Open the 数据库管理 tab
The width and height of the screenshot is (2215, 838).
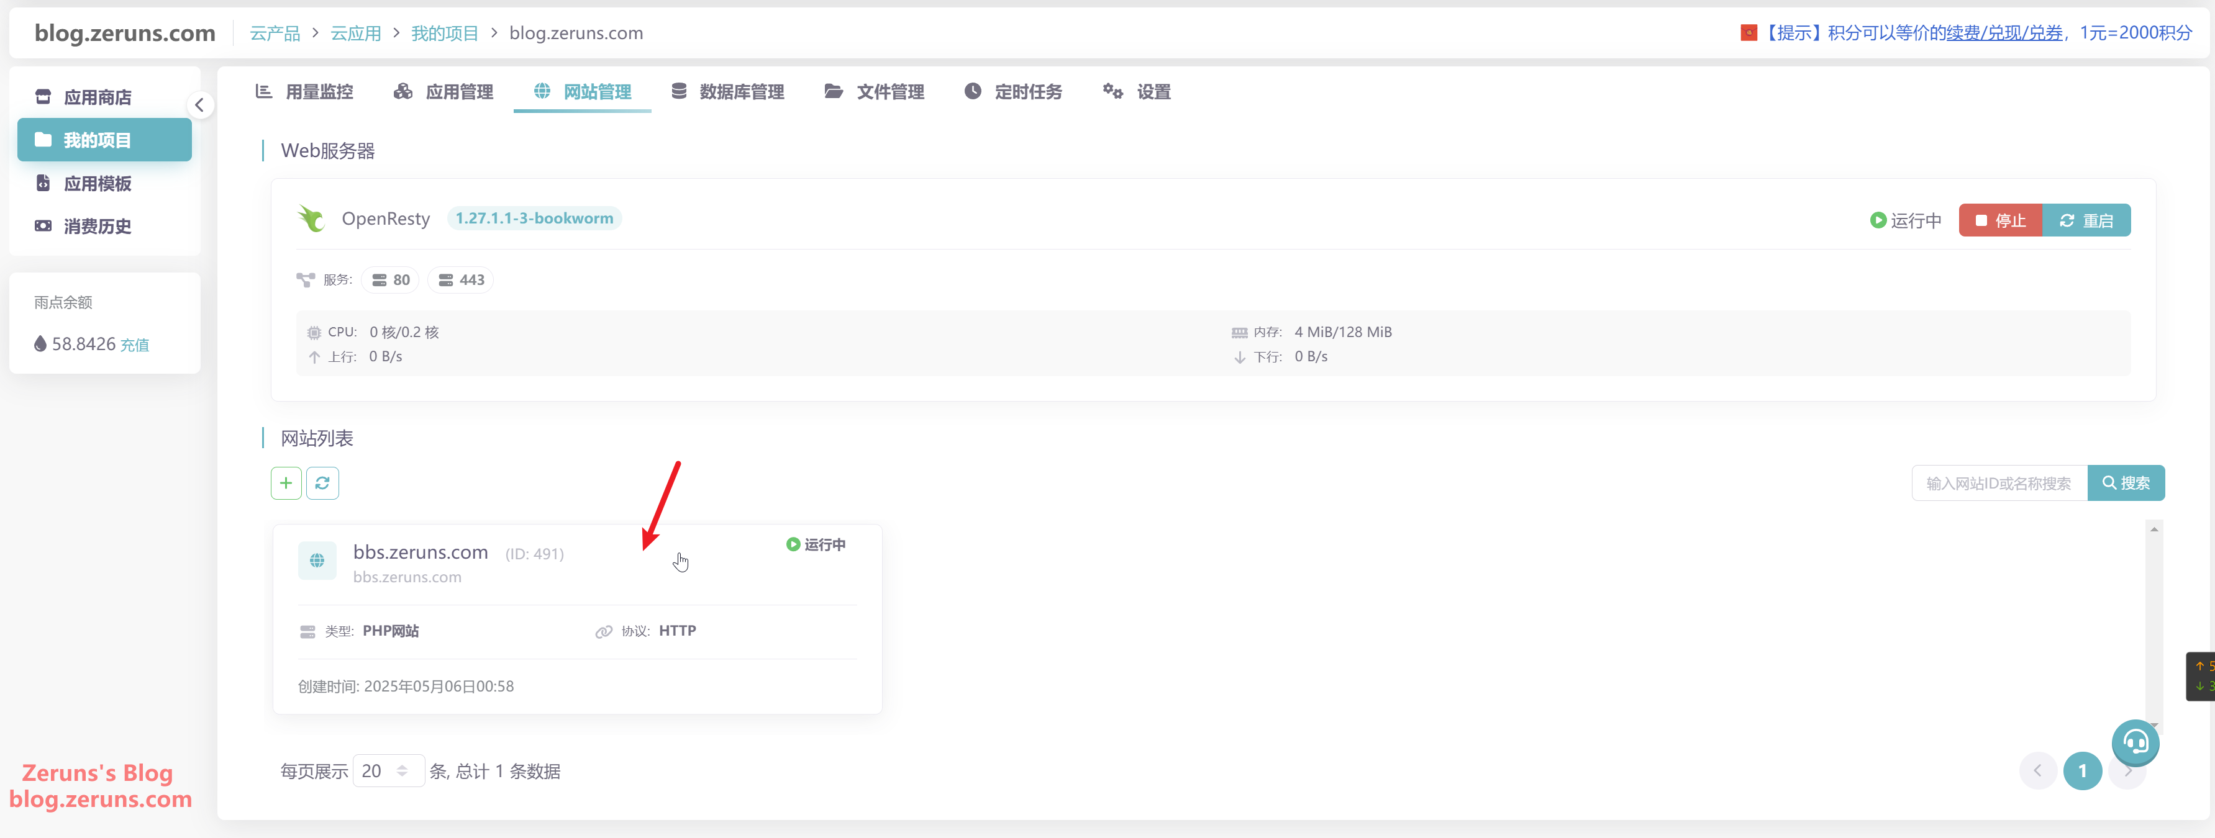pyautogui.click(x=727, y=91)
